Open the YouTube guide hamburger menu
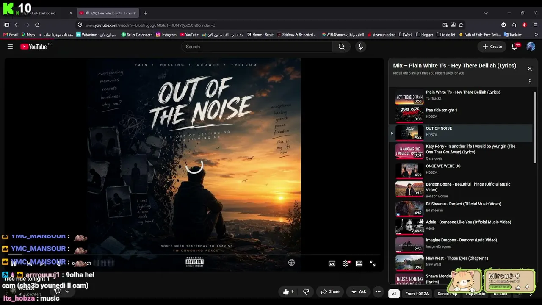The width and height of the screenshot is (542, 305). (x=10, y=47)
